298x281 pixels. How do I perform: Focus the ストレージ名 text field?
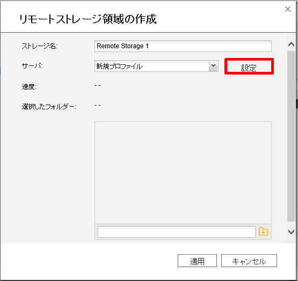tap(183, 46)
